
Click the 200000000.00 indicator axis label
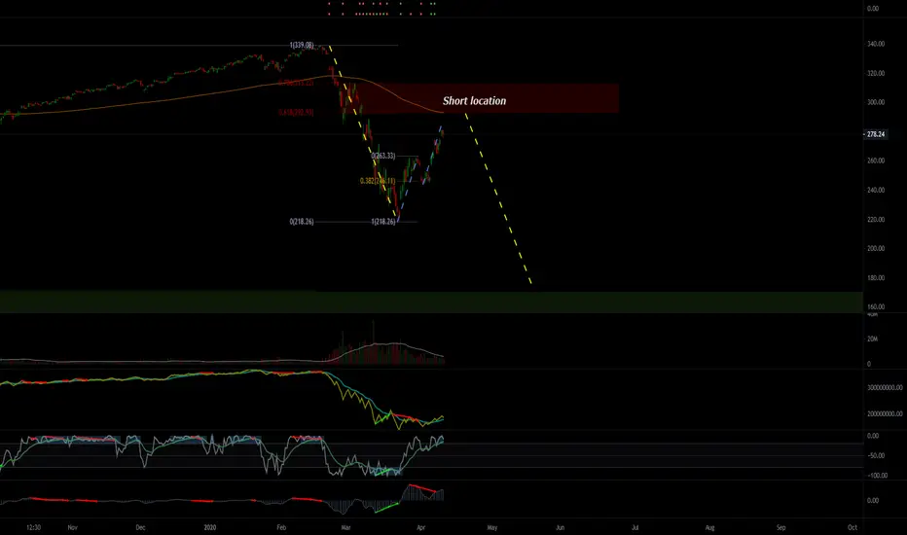[x=885, y=414]
